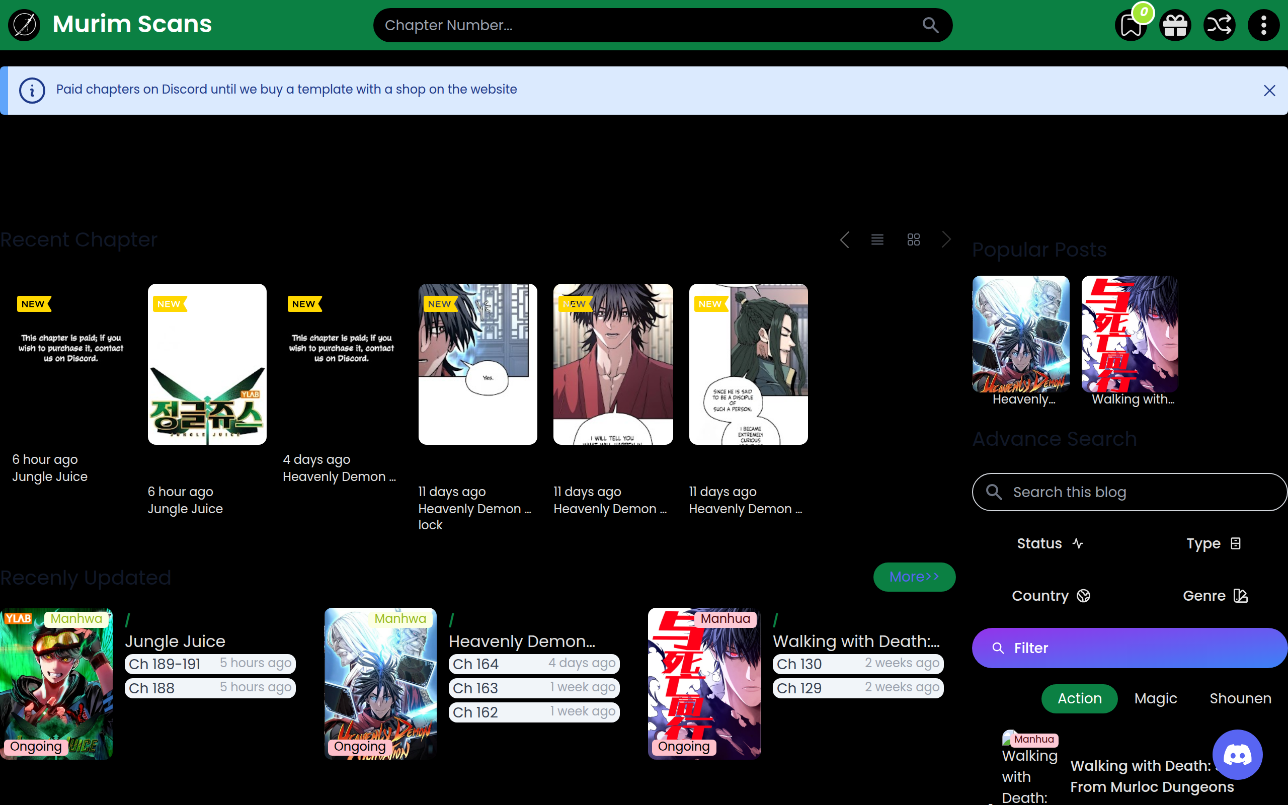Viewport: 1288px width, 805px height.
Task: Open Heavenly Demon Ch 164
Action: 534,664
